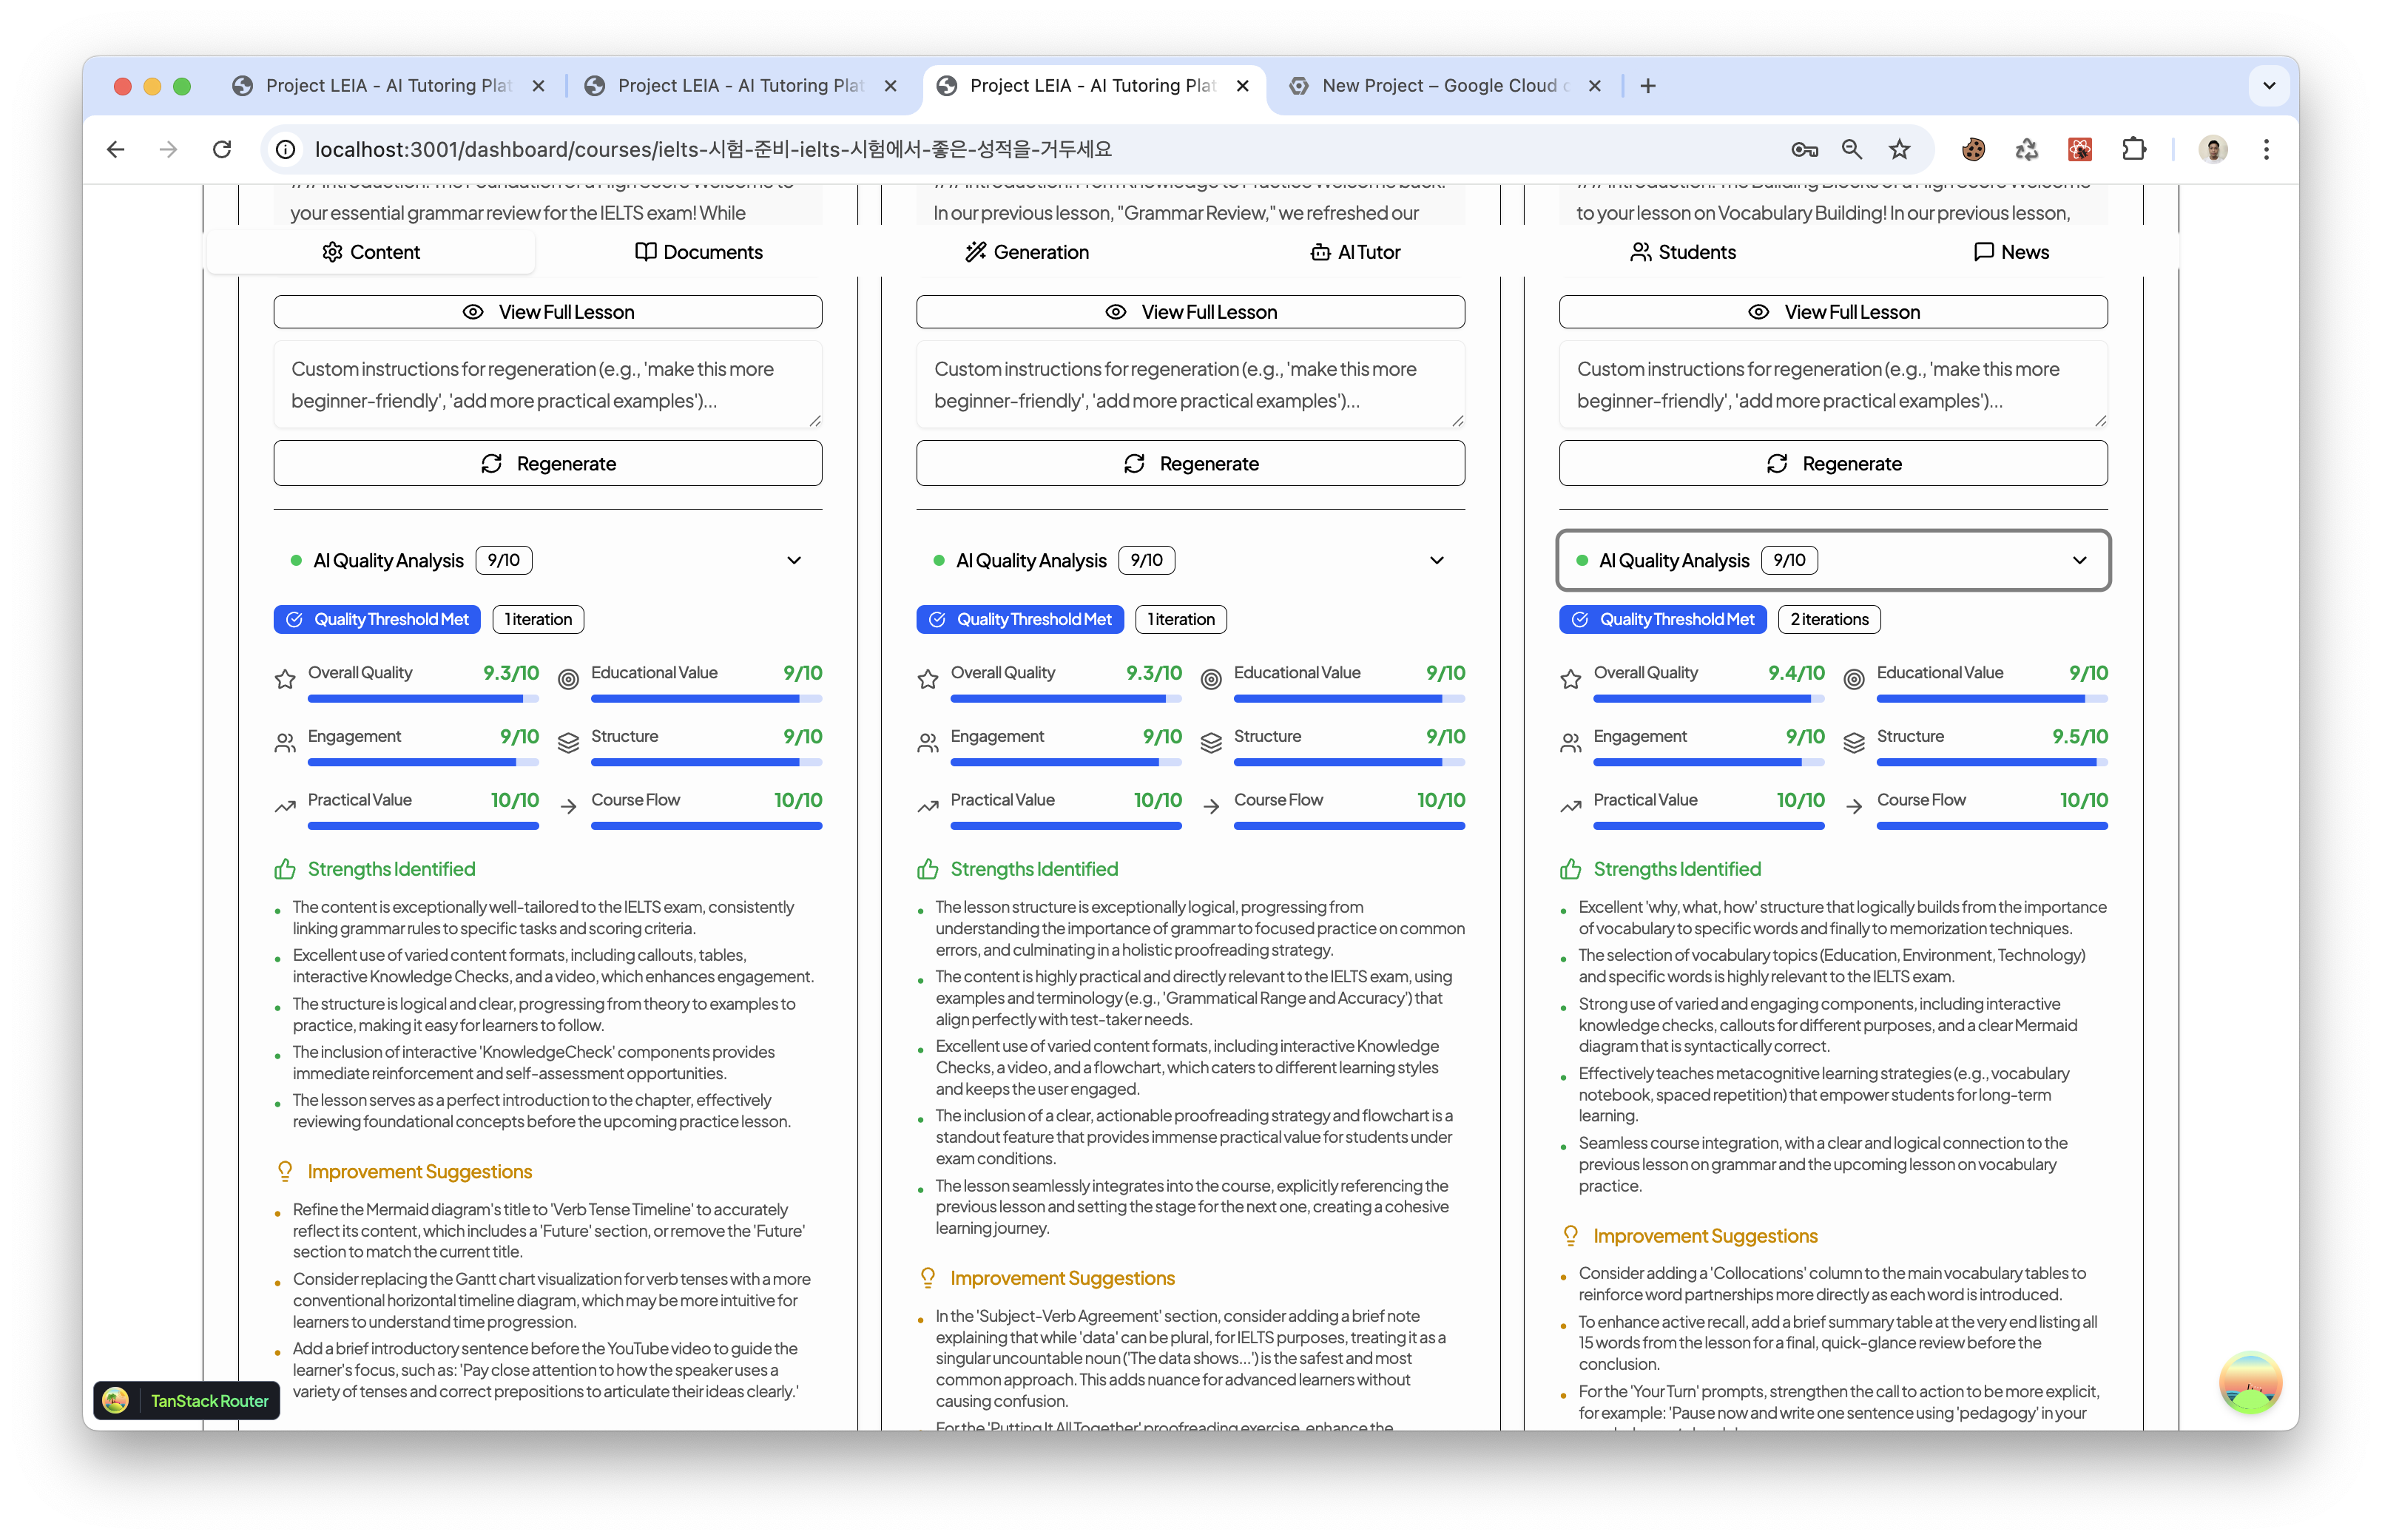The width and height of the screenshot is (2382, 1540).
Task: Go to the Students tab
Action: click(x=1683, y=252)
